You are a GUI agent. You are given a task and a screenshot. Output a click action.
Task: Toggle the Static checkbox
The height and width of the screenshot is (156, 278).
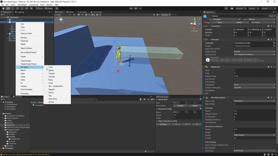[268, 16]
